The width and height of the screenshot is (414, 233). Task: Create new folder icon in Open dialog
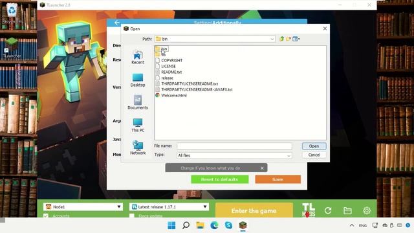(x=289, y=39)
